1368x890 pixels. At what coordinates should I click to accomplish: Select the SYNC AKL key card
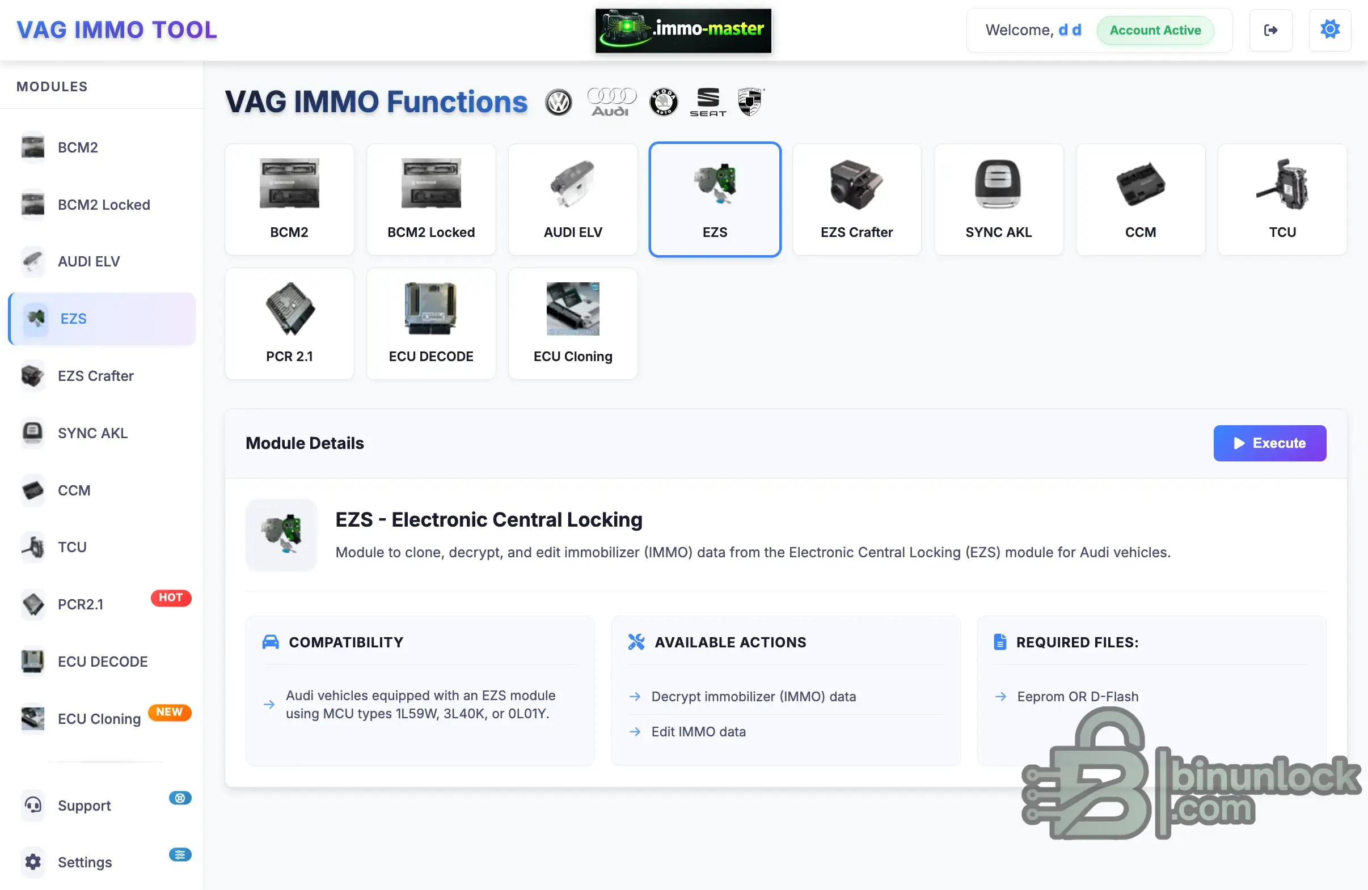998,199
